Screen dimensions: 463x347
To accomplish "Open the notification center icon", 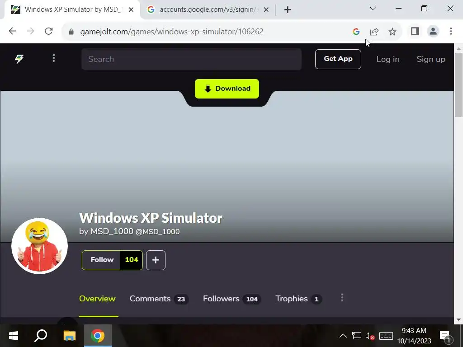I will tap(445, 336).
